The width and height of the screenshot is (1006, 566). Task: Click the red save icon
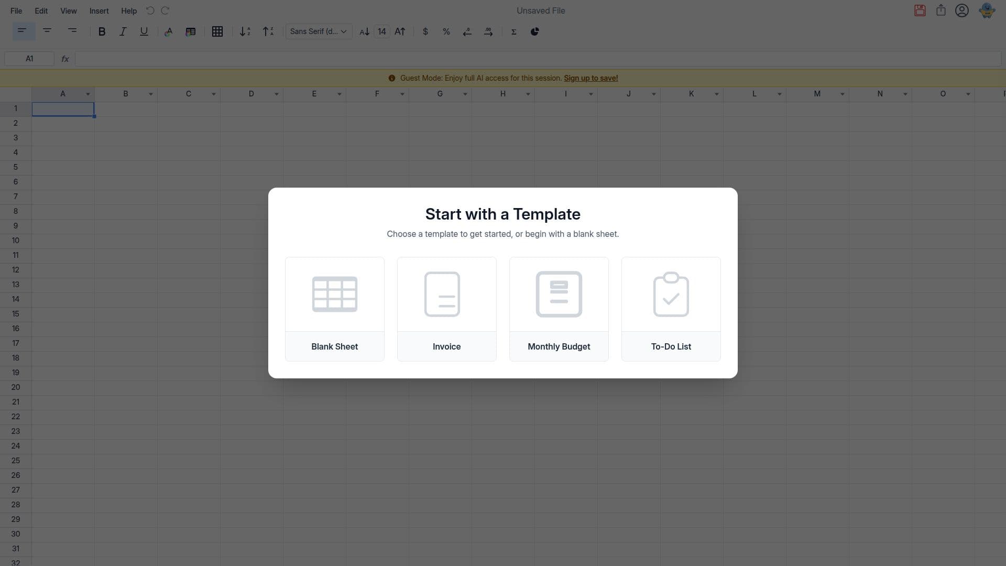tap(920, 10)
